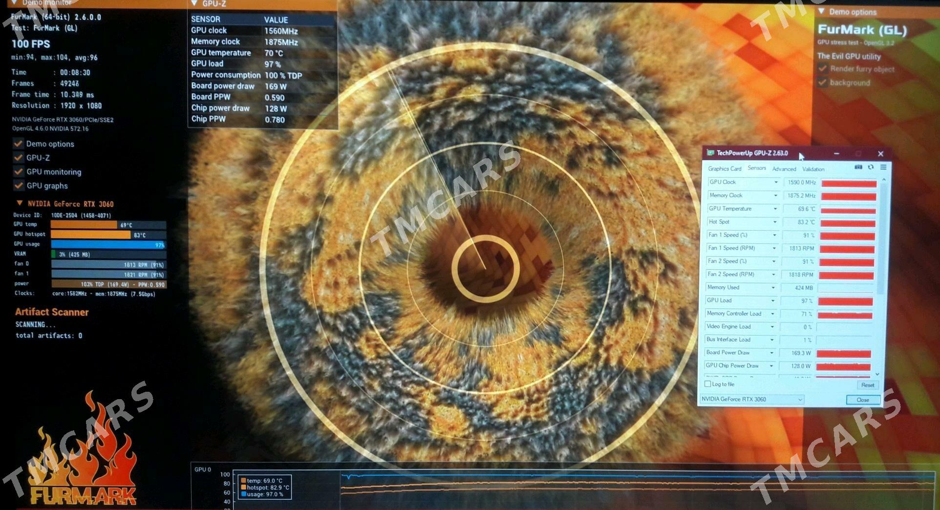The width and height of the screenshot is (940, 510).
Task: Click the GPU Load red history graph
Action: click(845, 301)
